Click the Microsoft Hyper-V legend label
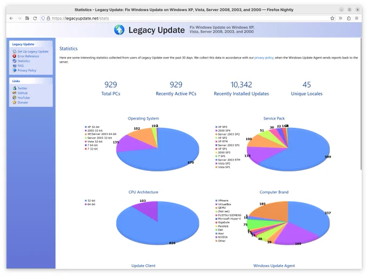 click(229, 219)
